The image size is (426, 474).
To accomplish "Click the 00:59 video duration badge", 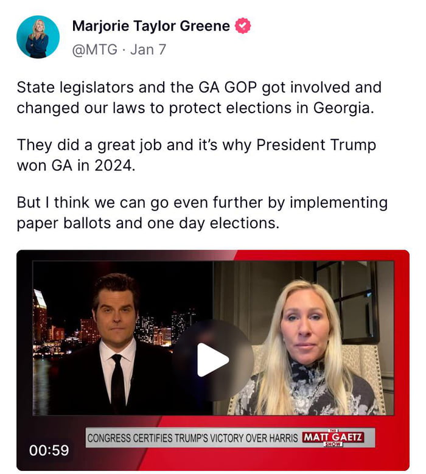I will 49,450.
